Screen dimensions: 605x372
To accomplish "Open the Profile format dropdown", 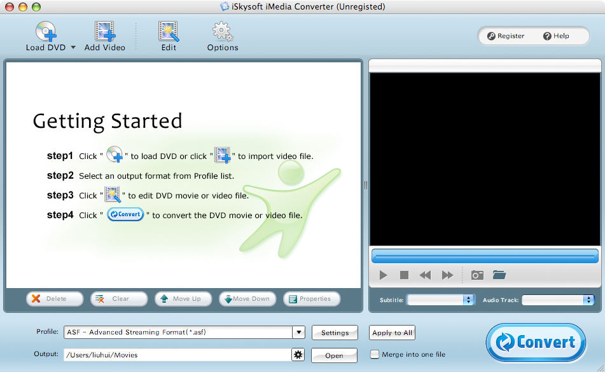I will 298,332.
